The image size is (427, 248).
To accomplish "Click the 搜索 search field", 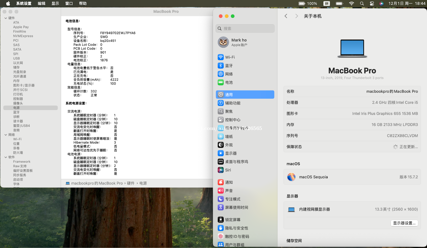I will coord(245,28).
